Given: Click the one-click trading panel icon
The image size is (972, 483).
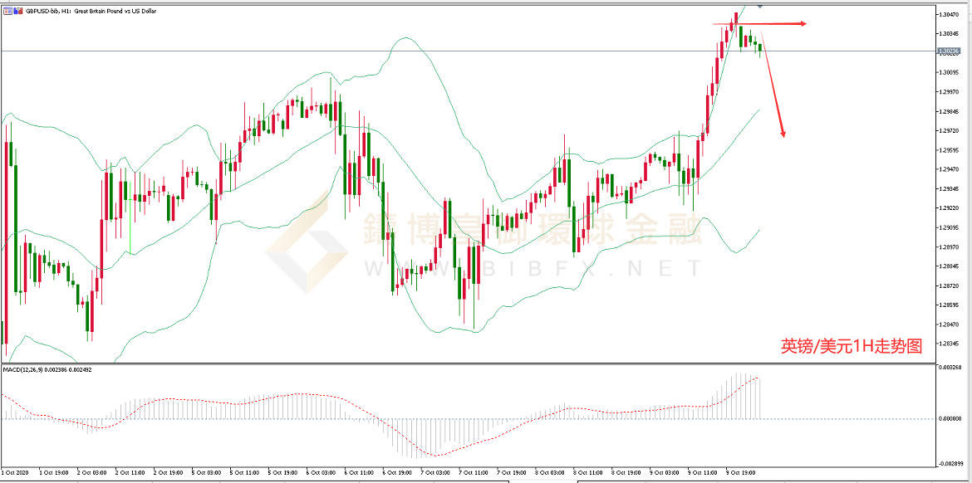Looking at the screenshot, I should tap(7, 11).
